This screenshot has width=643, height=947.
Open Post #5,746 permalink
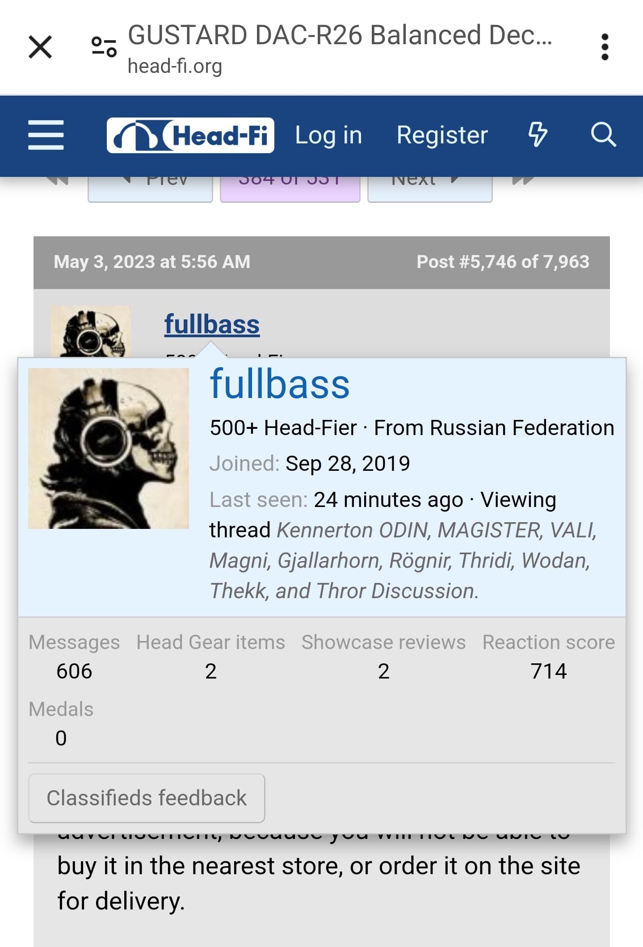pos(503,262)
